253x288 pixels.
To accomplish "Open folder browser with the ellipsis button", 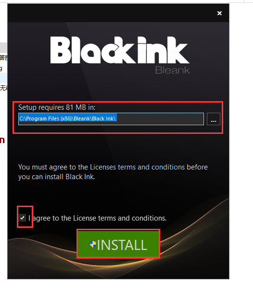I will (x=214, y=119).
